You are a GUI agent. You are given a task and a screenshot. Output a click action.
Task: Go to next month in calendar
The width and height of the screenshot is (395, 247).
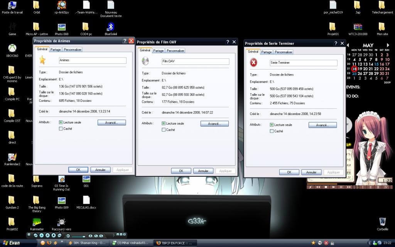(388, 45)
